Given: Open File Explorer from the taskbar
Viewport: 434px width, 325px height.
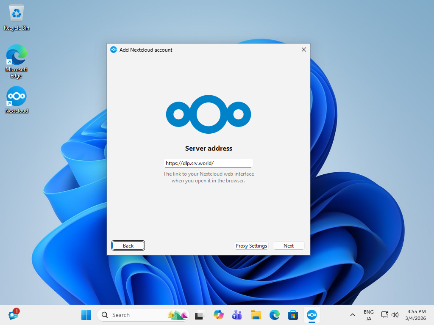Looking at the screenshot, I should pyautogui.click(x=256, y=315).
